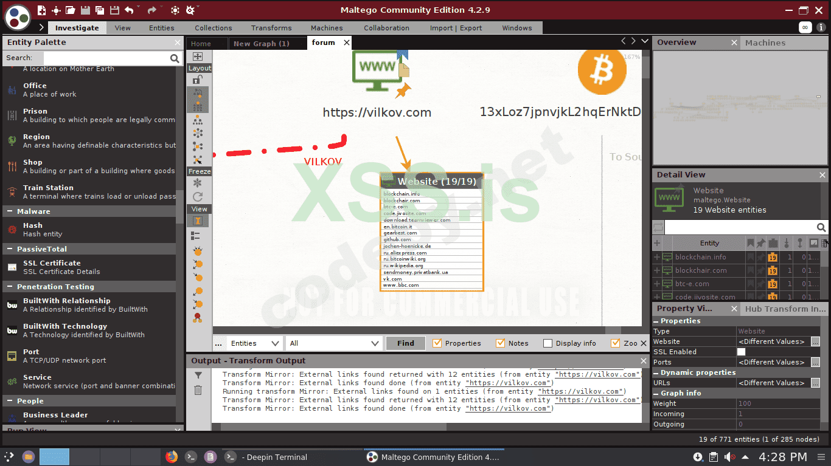Toggle the SSL Enabled checkbox

741,352
